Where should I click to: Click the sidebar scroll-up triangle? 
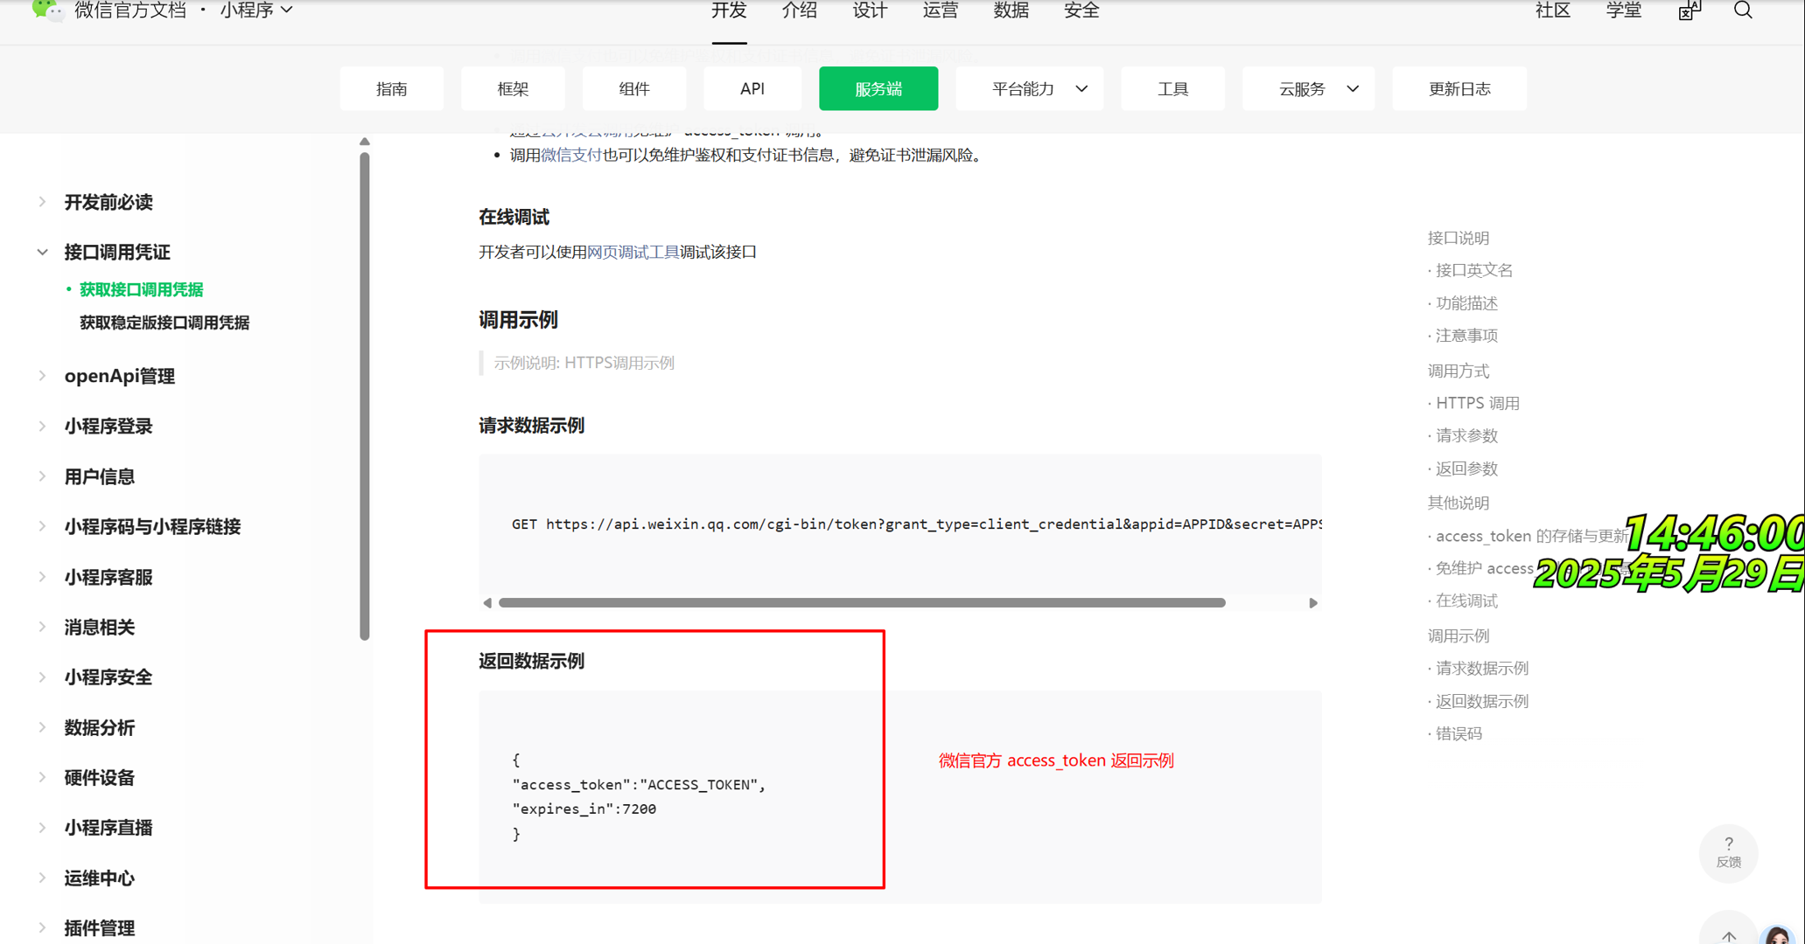coord(365,142)
